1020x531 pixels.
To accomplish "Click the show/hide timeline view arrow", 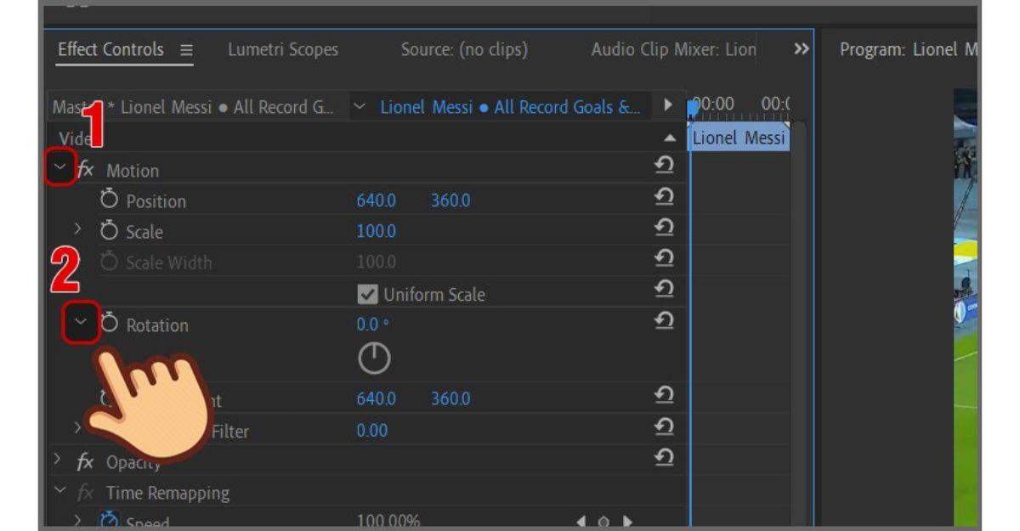I will click(668, 106).
